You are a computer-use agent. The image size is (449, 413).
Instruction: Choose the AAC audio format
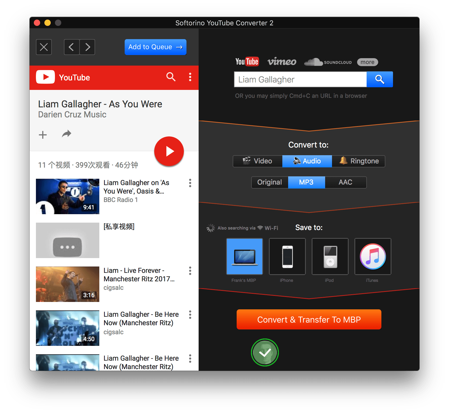(346, 182)
